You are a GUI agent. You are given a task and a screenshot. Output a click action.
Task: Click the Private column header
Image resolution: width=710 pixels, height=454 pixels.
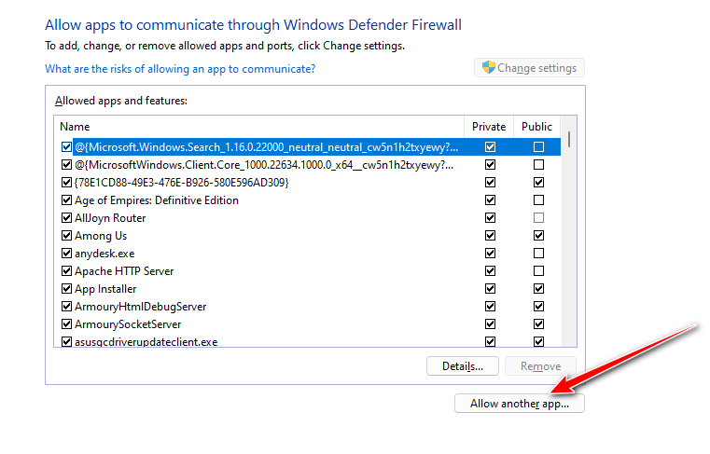(x=489, y=127)
